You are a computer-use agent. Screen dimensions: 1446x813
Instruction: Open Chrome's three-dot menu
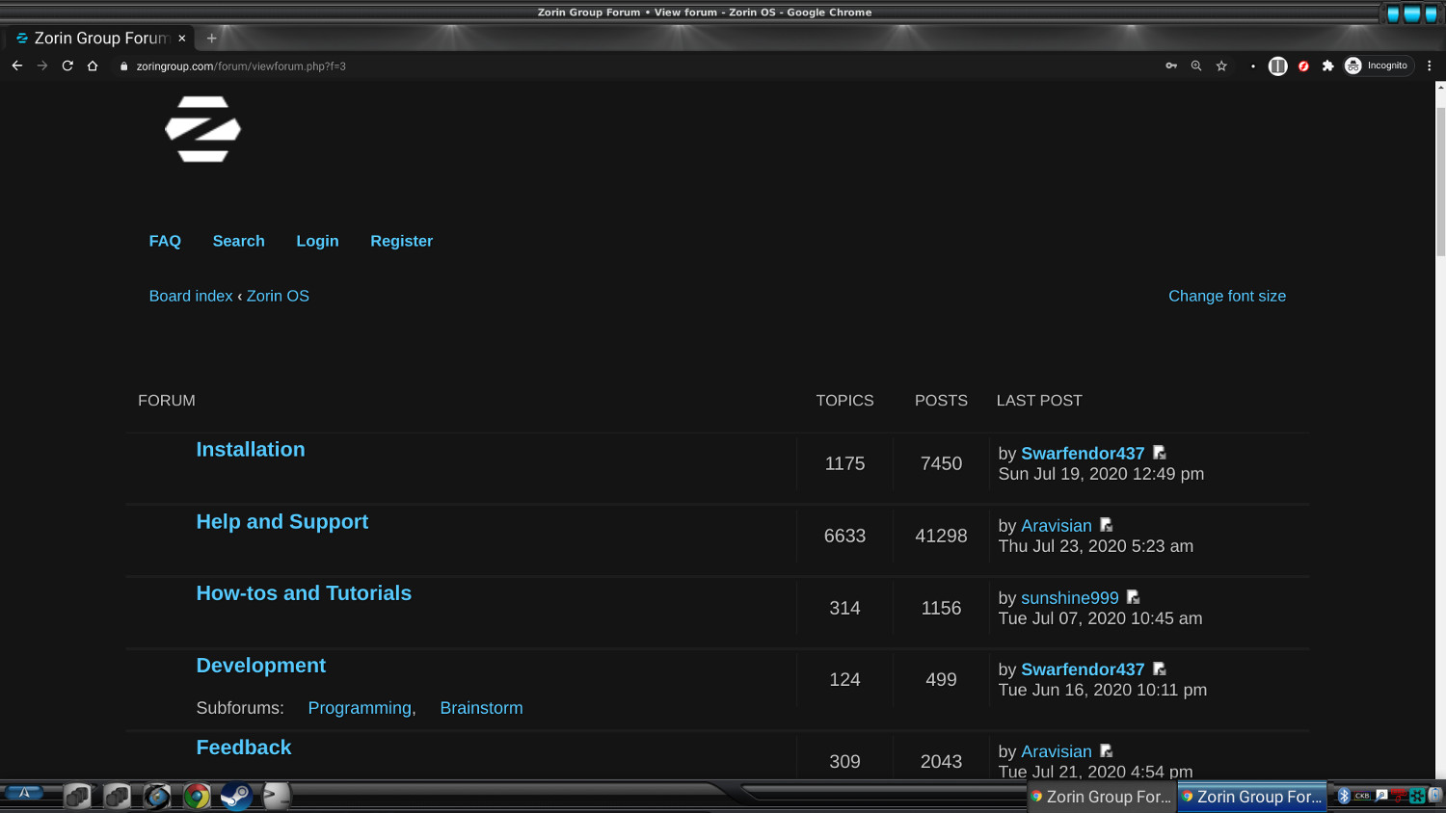(1430, 66)
